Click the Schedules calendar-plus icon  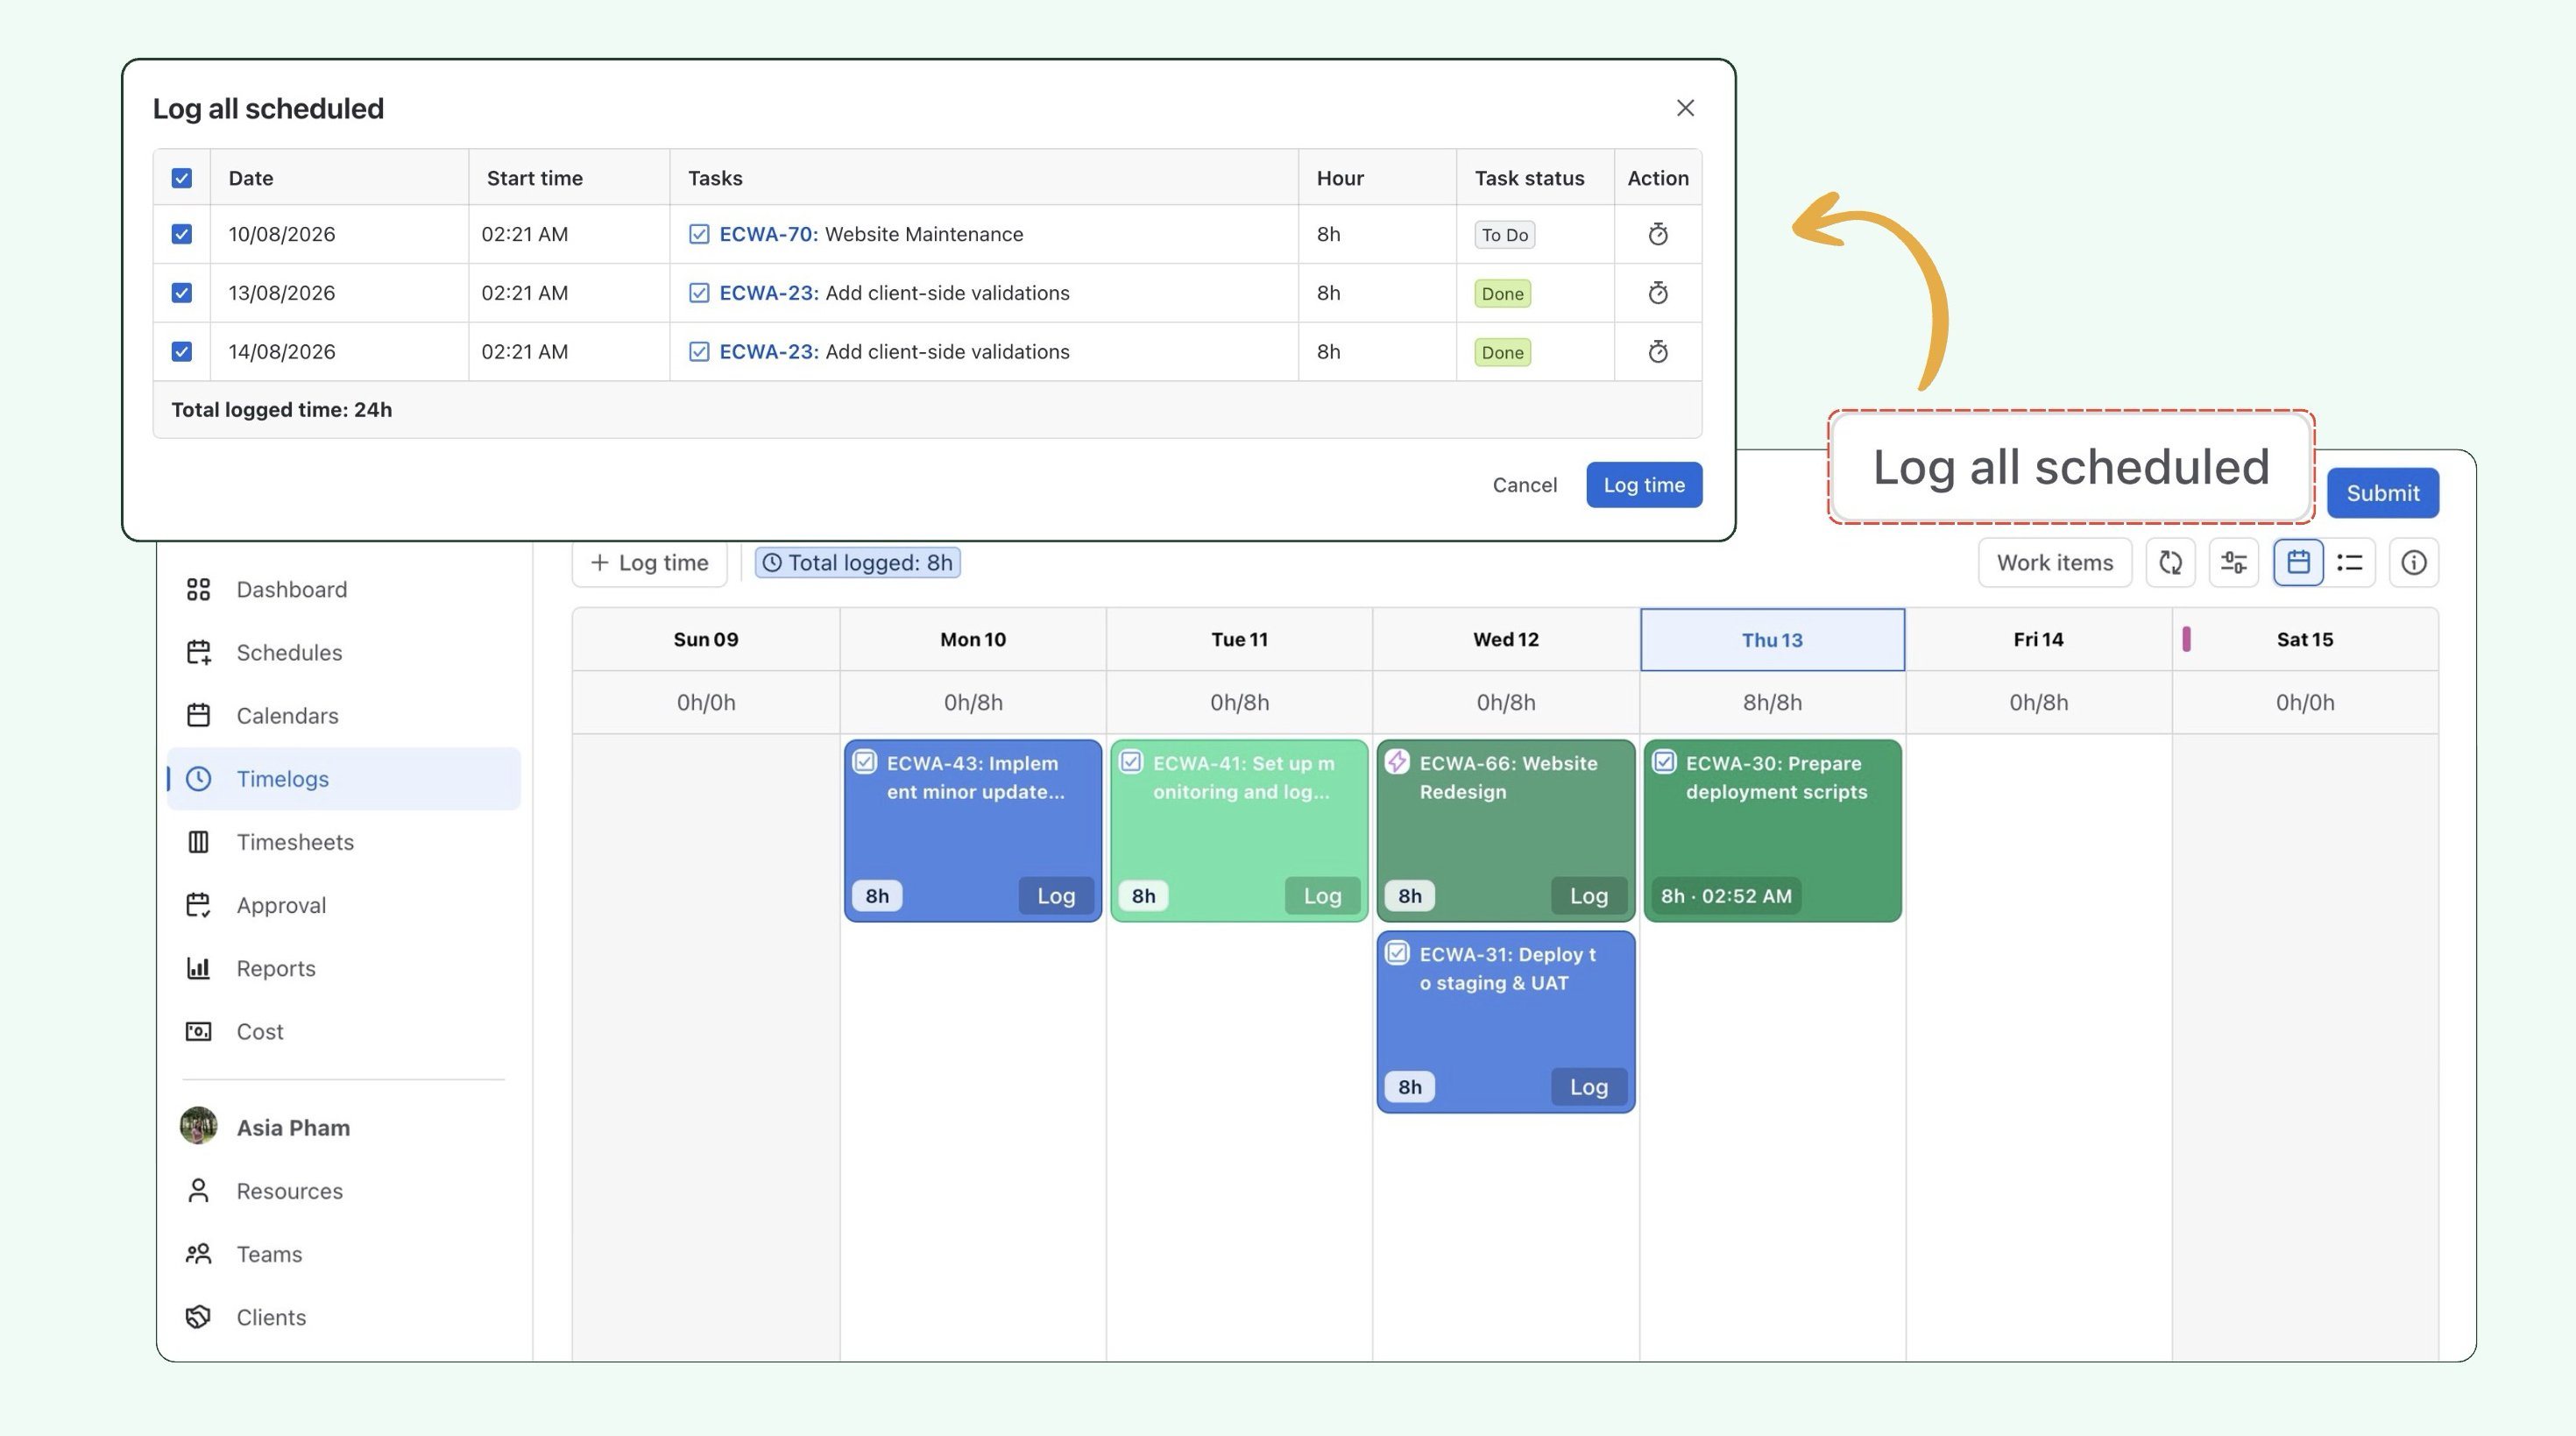[x=198, y=653]
